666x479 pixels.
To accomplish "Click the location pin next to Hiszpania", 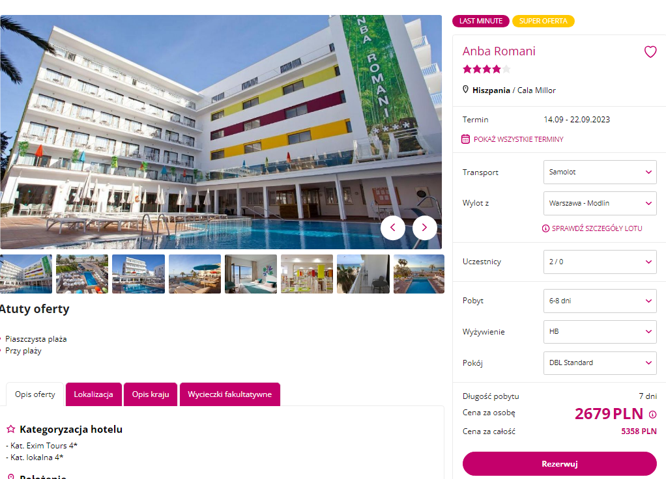I will (x=465, y=90).
